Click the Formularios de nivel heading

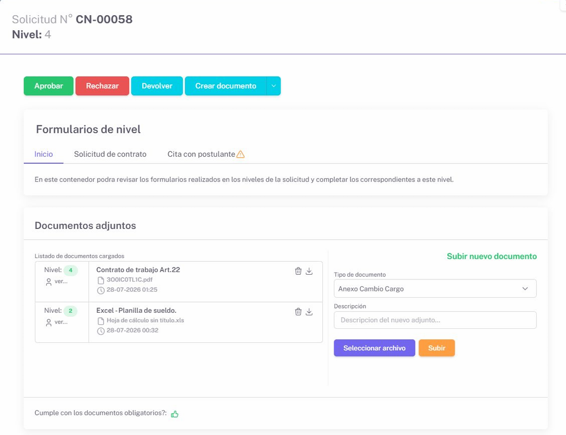point(88,130)
